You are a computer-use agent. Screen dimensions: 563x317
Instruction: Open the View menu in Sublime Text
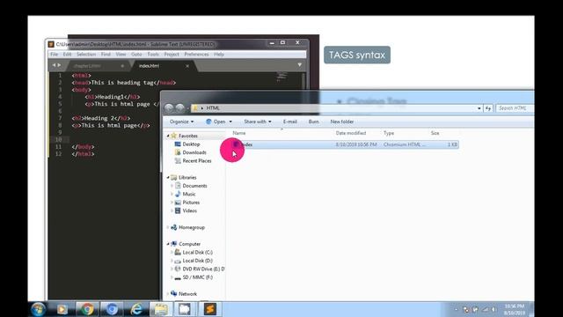121,55
